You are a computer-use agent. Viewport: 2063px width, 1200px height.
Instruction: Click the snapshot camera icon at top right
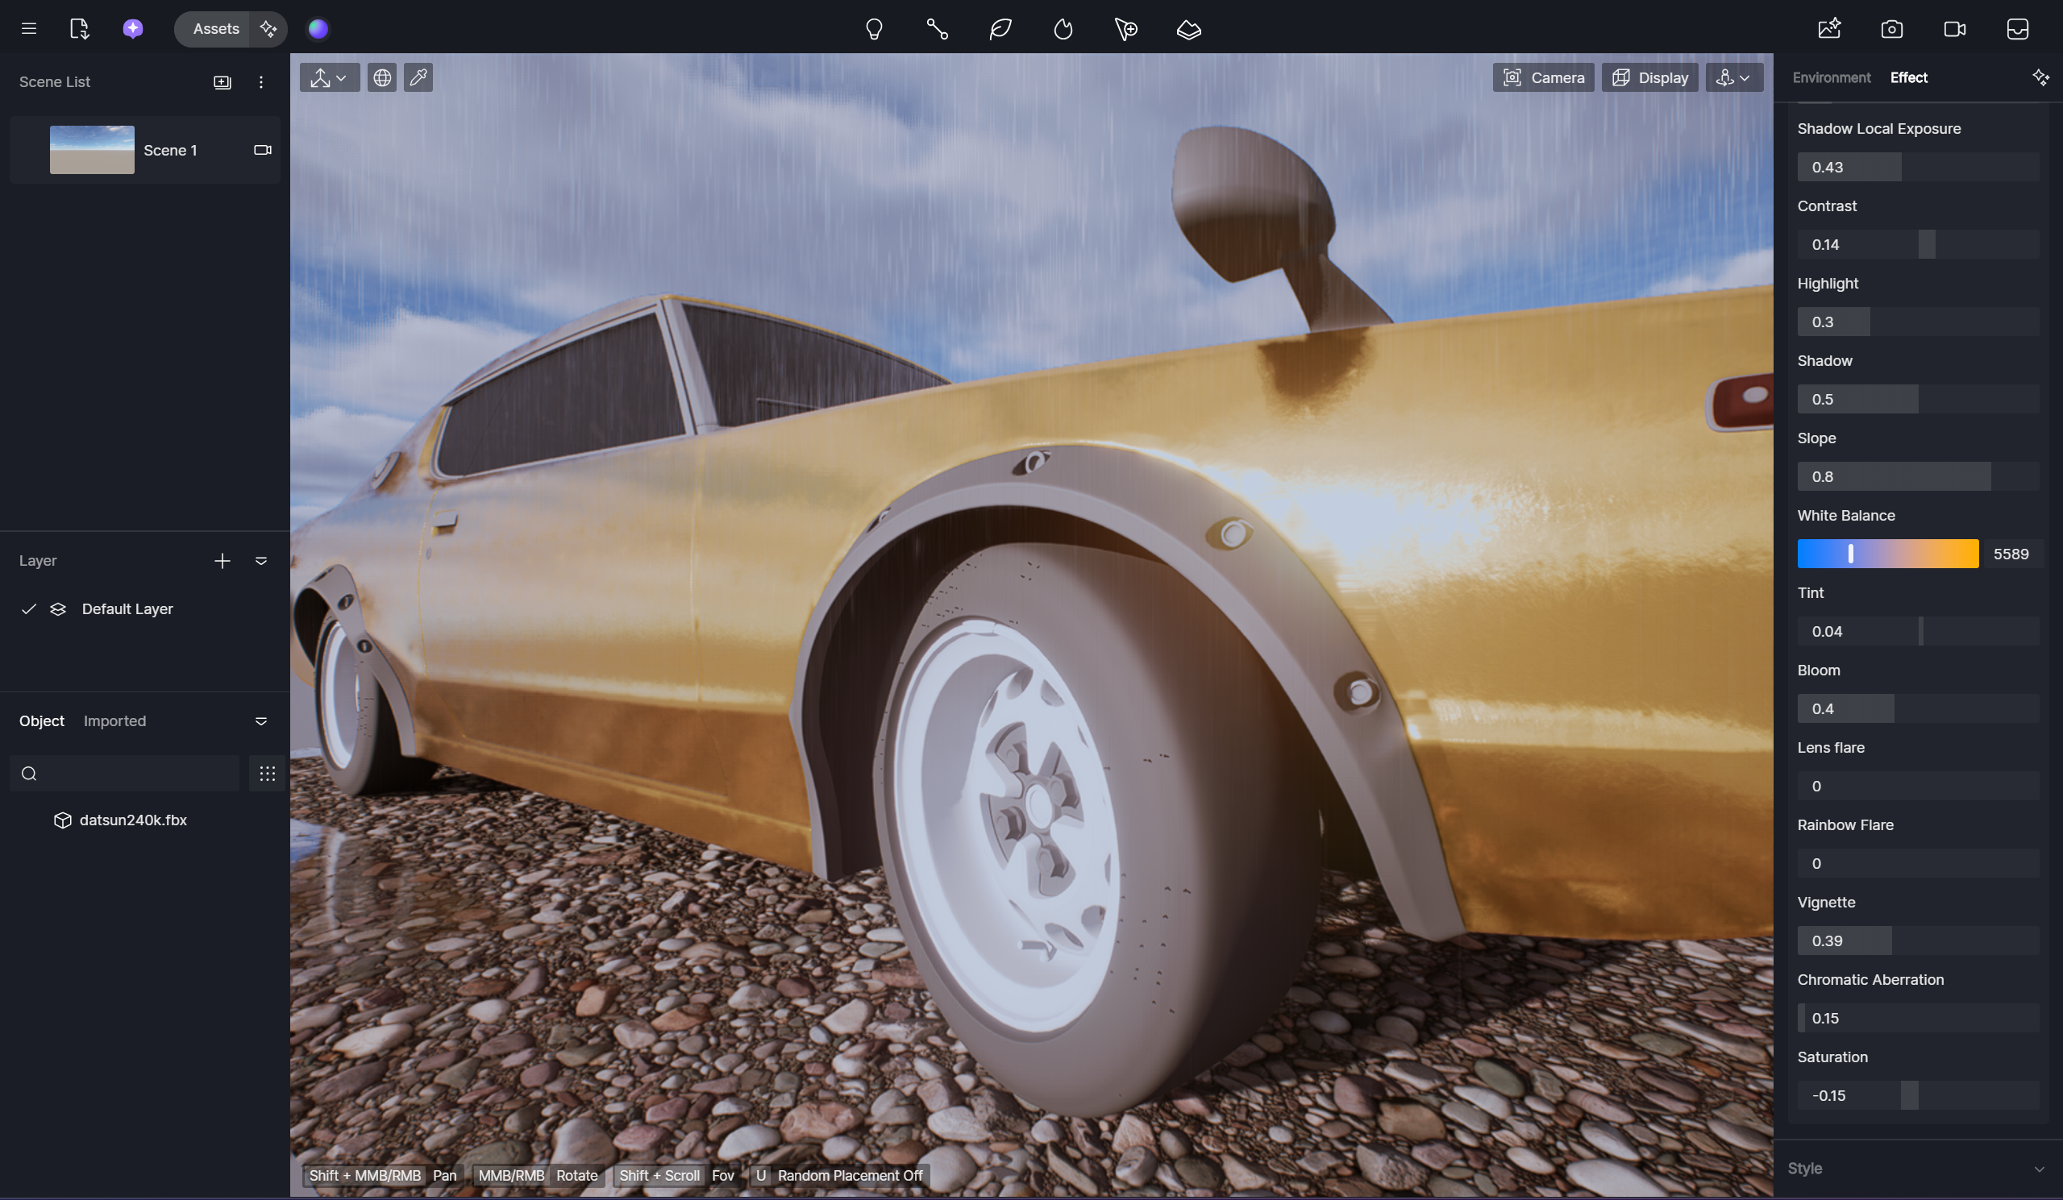pos(1892,30)
